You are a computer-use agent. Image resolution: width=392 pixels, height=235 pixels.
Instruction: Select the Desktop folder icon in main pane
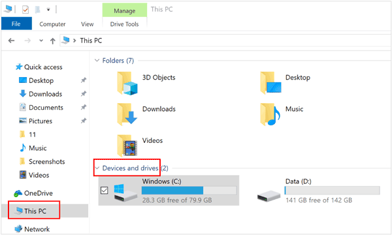[x=270, y=83]
